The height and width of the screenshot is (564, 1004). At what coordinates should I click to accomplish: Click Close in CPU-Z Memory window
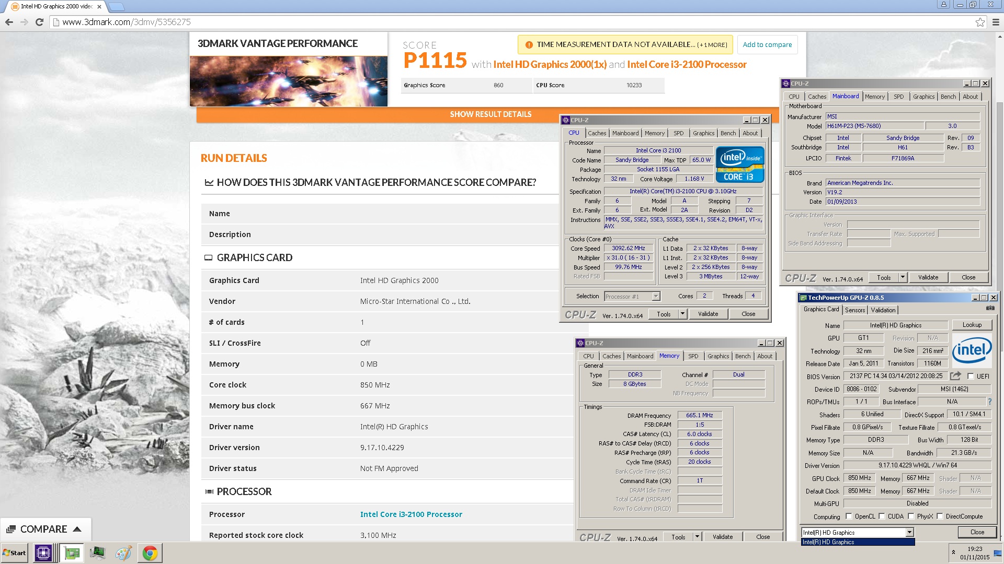coord(762,537)
